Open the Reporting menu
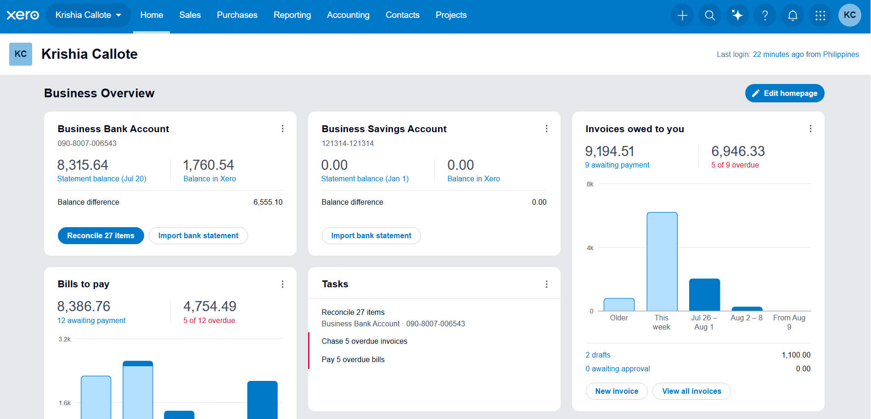The width and height of the screenshot is (871, 419). pyautogui.click(x=292, y=15)
